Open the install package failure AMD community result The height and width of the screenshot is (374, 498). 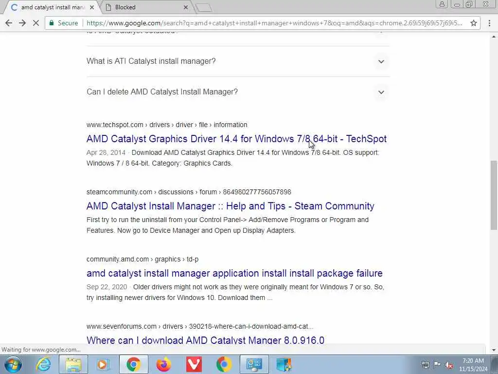click(234, 273)
